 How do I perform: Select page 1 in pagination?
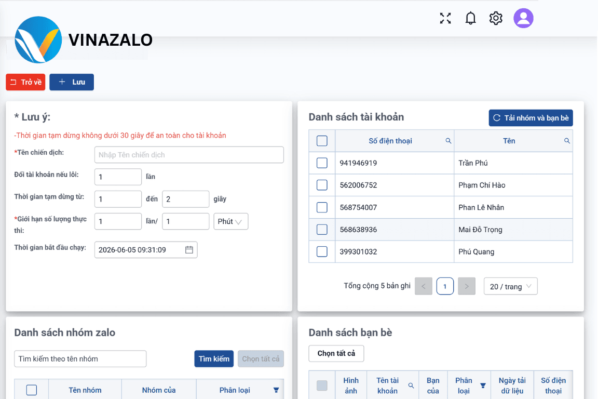tap(445, 286)
